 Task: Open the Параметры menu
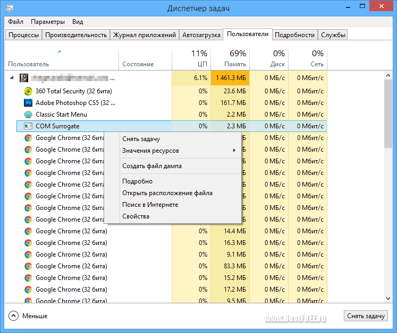tap(48, 22)
